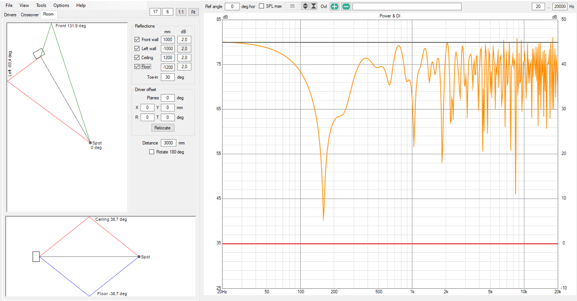Open the Tools menu
The image size is (577, 301).
(x=41, y=5)
